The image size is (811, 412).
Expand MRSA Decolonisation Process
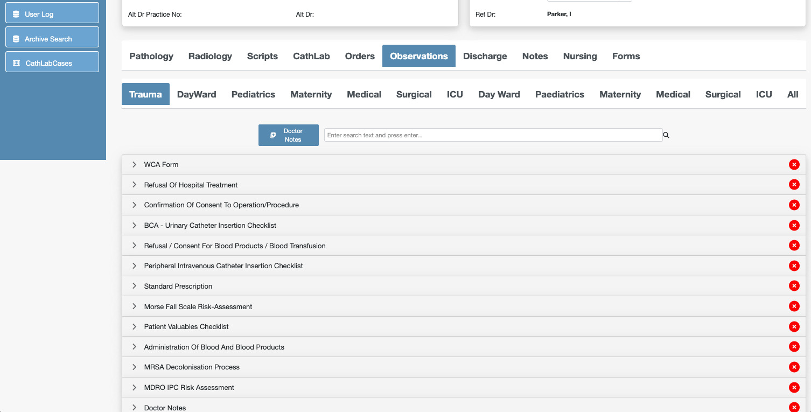(x=135, y=367)
